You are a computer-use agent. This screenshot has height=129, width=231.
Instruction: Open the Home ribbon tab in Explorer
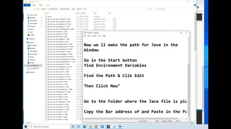click(34, 5)
